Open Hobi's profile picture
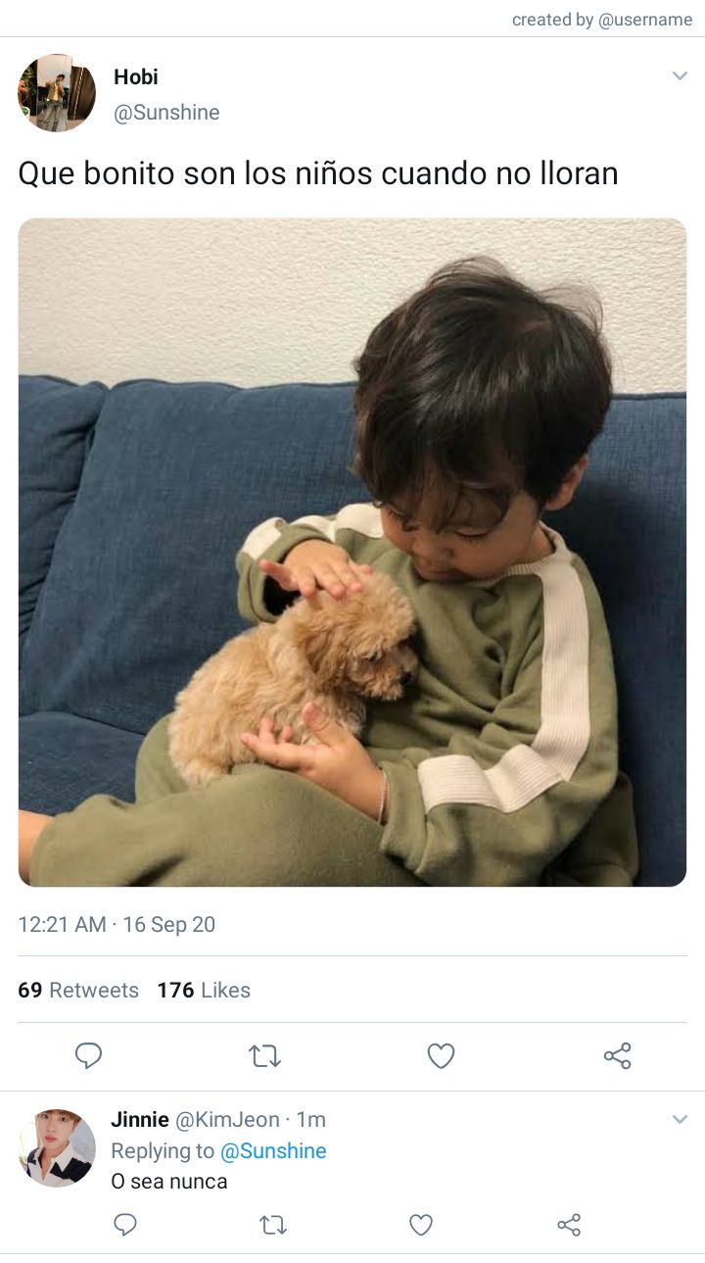The width and height of the screenshot is (705, 1263). [57, 93]
